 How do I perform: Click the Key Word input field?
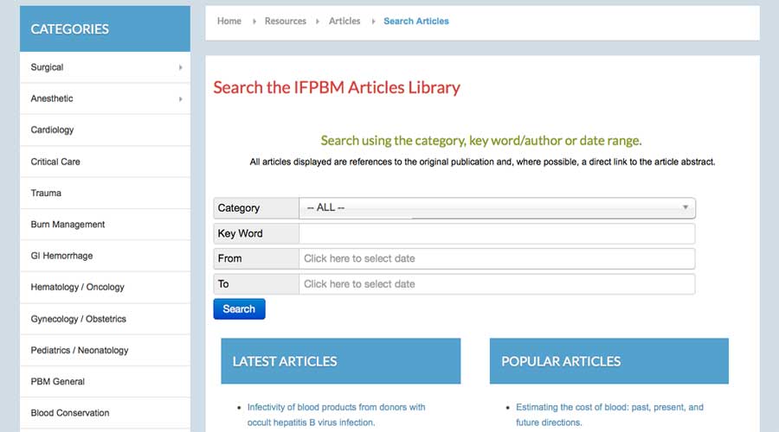(497, 233)
